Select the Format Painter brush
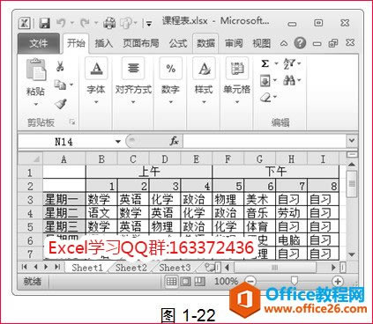 tap(61, 104)
